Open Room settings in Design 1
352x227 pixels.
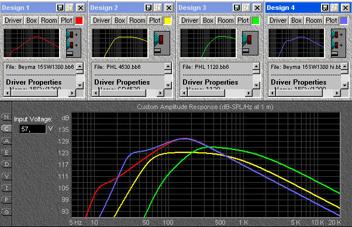click(x=49, y=20)
